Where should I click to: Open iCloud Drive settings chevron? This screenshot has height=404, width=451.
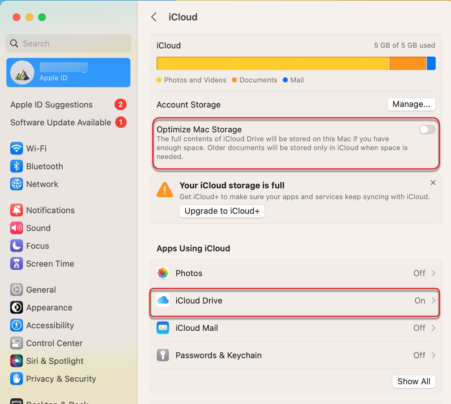(433, 301)
